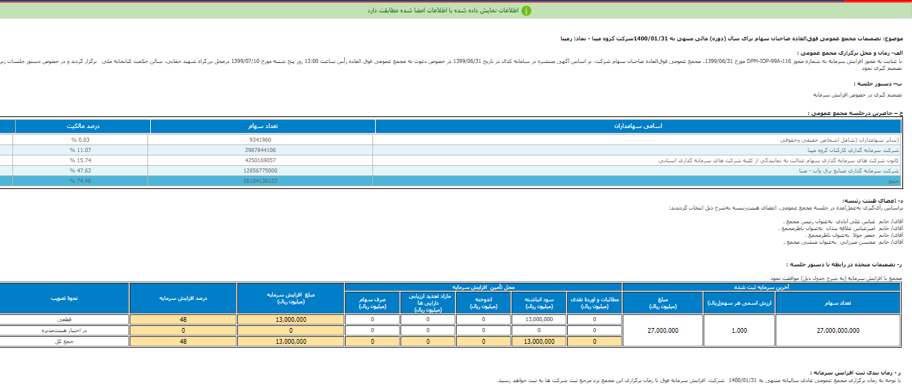Click the 'نحوه تصویب' column header
Image resolution: width=912 pixels, height=391 pixels.
tap(64, 299)
